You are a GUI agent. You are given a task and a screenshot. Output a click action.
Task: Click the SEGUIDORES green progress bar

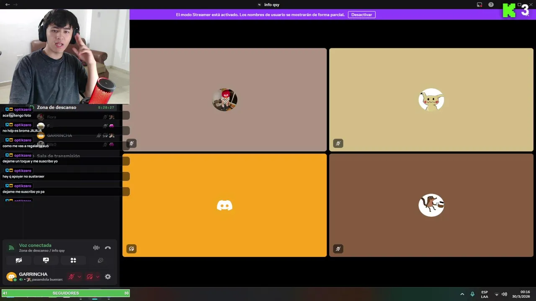coord(65,293)
